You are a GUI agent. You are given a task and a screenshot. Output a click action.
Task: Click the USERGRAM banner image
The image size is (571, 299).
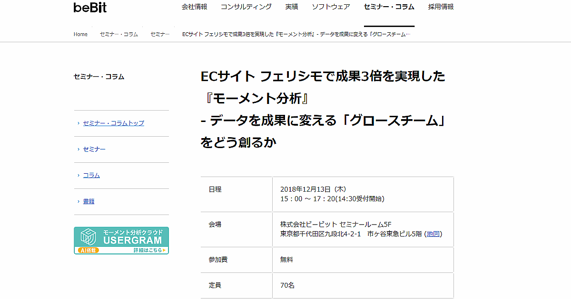coord(121,240)
